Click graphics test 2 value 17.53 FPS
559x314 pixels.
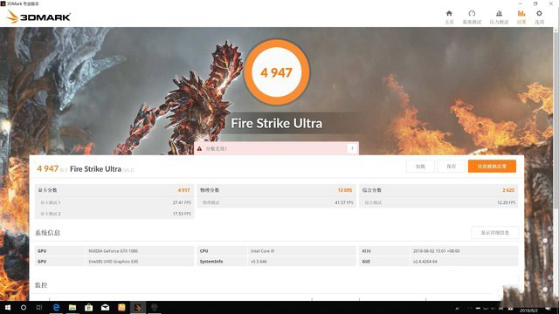tap(182, 214)
